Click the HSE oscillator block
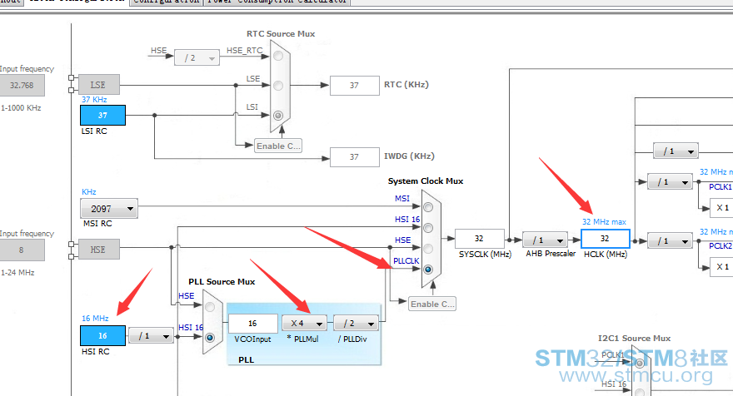Screen dimensions: 733x396 tap(98, 250)
